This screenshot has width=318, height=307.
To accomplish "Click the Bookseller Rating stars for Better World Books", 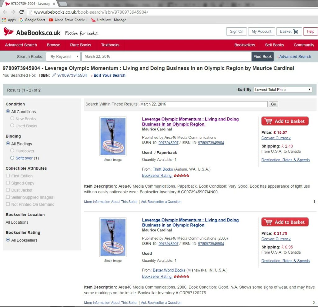I will (181, 276).
